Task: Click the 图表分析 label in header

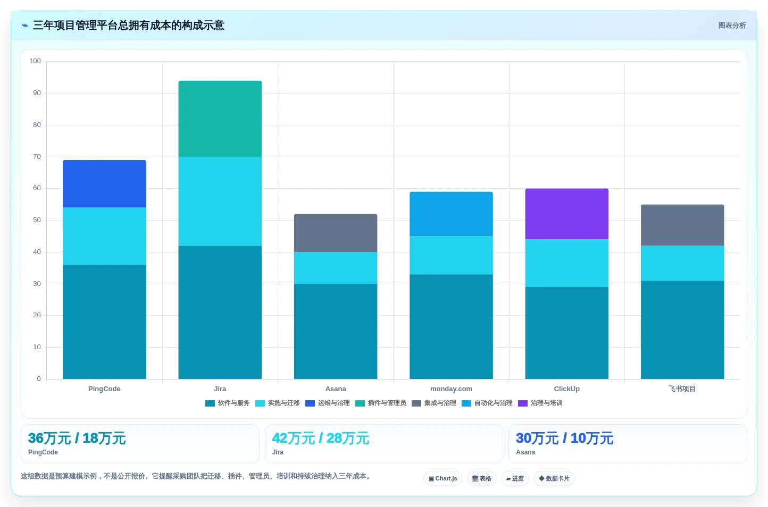Action: (732, 26)
